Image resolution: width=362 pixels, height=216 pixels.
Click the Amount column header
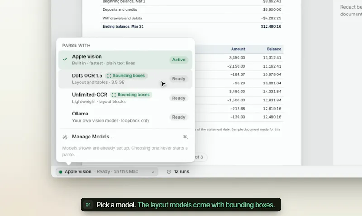238,49
